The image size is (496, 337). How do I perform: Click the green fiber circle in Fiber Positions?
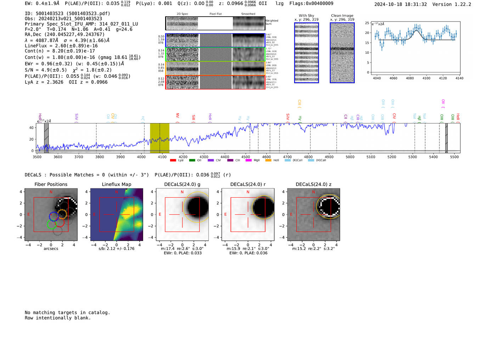pyautogui.click(x=51, y=224)
